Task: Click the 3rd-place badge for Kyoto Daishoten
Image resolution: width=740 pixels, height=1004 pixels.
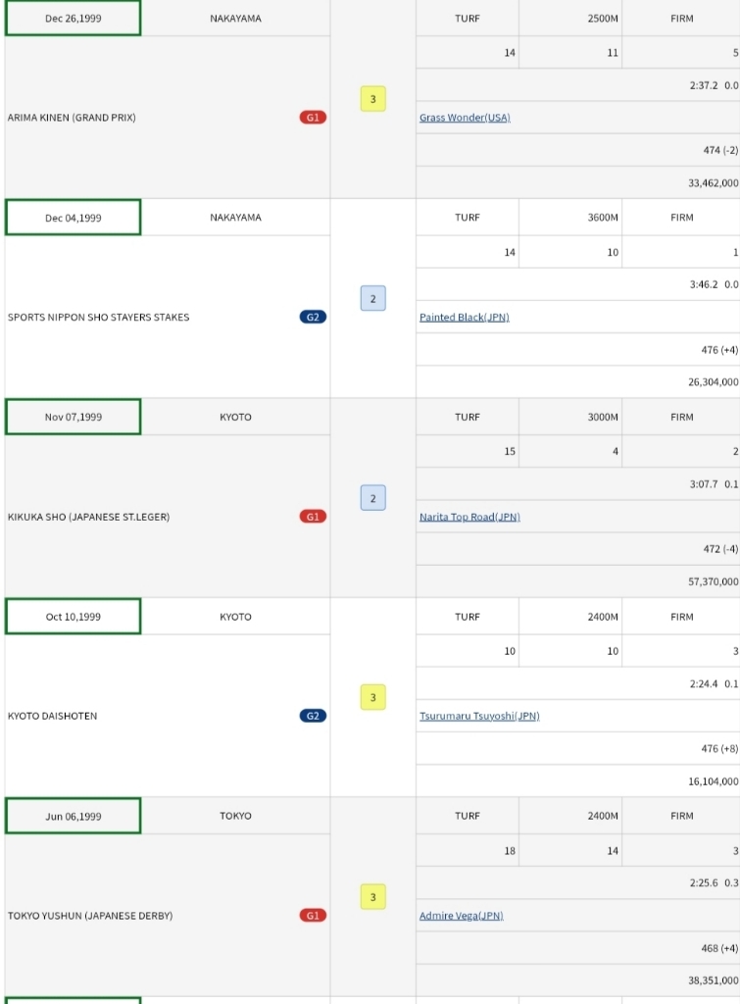Action: pos(372,697)
